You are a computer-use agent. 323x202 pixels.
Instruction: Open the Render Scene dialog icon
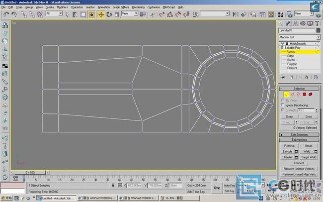(x=290, y=14)
